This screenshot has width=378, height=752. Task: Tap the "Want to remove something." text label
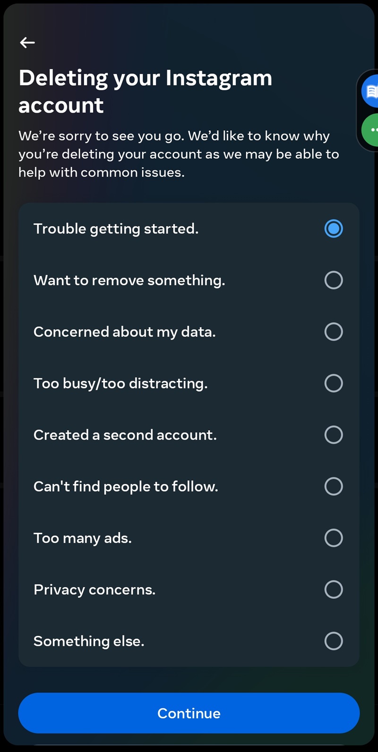[129, 280]
